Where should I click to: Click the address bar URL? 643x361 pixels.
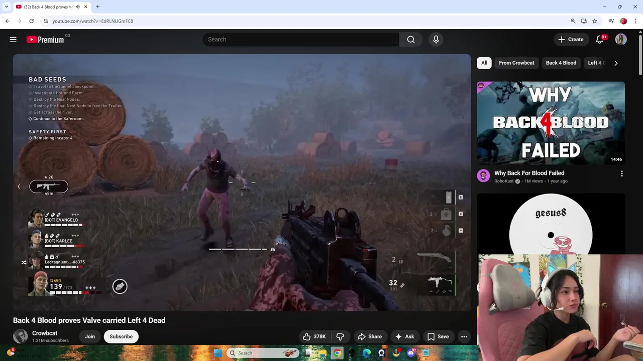pyautogui.click(x=93, y=21)
